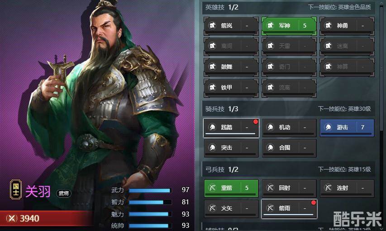Viewport: 386px width, 231px height.
Task: Toggle the 鼓舞 hero skill slot
Action: coord(231,67)
